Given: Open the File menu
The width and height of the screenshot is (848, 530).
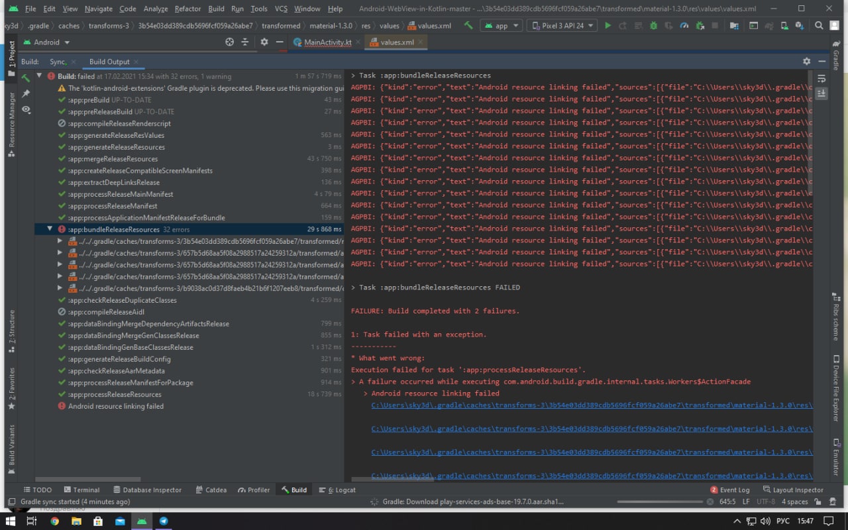Looking at the screenshot, I should pos(30,9).
